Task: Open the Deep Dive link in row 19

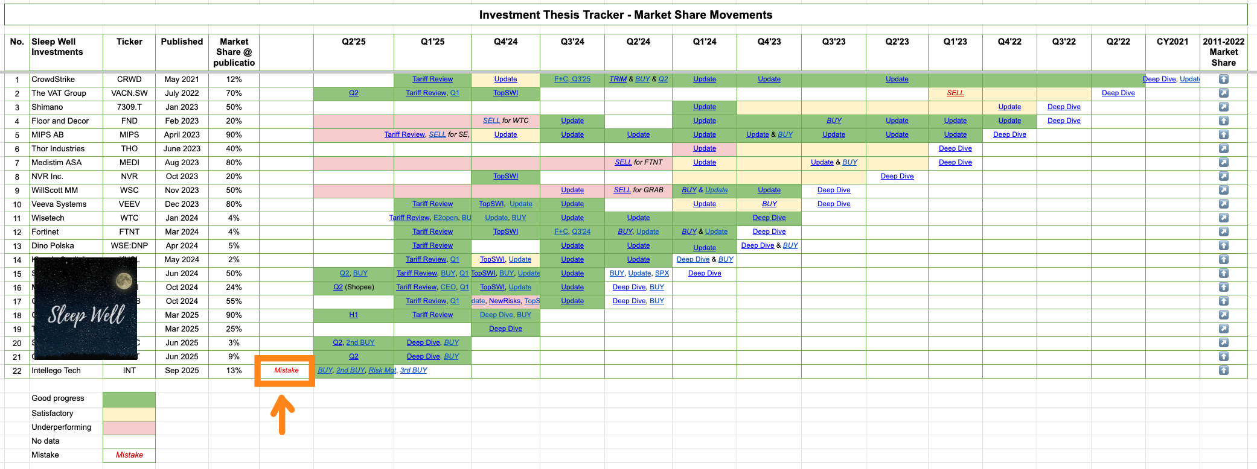Action: click(505, 329)
